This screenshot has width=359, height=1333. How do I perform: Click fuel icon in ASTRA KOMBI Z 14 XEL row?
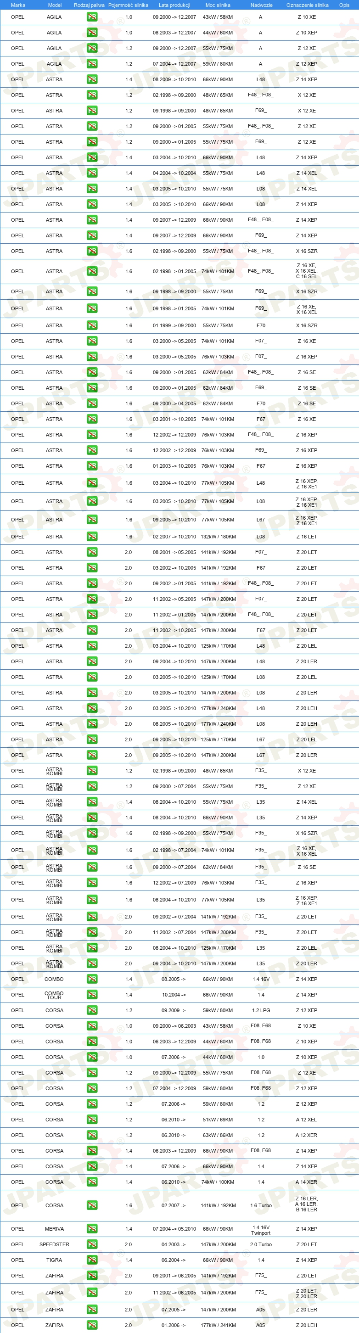[x=92, y=801]
